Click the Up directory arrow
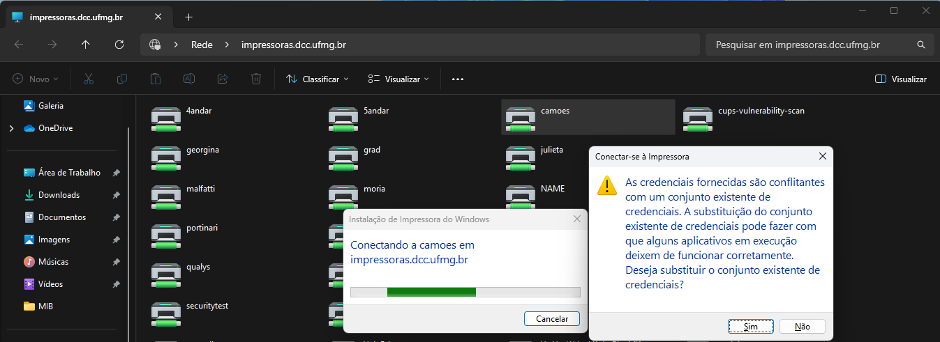Viewport: 940px width, 342px height. (x=86, y=45)
